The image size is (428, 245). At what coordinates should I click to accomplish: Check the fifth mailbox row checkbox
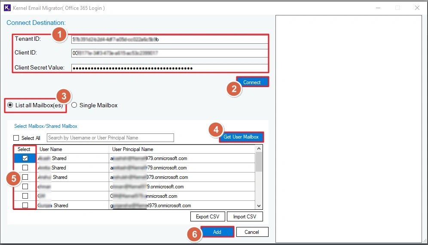click(25, 196)
